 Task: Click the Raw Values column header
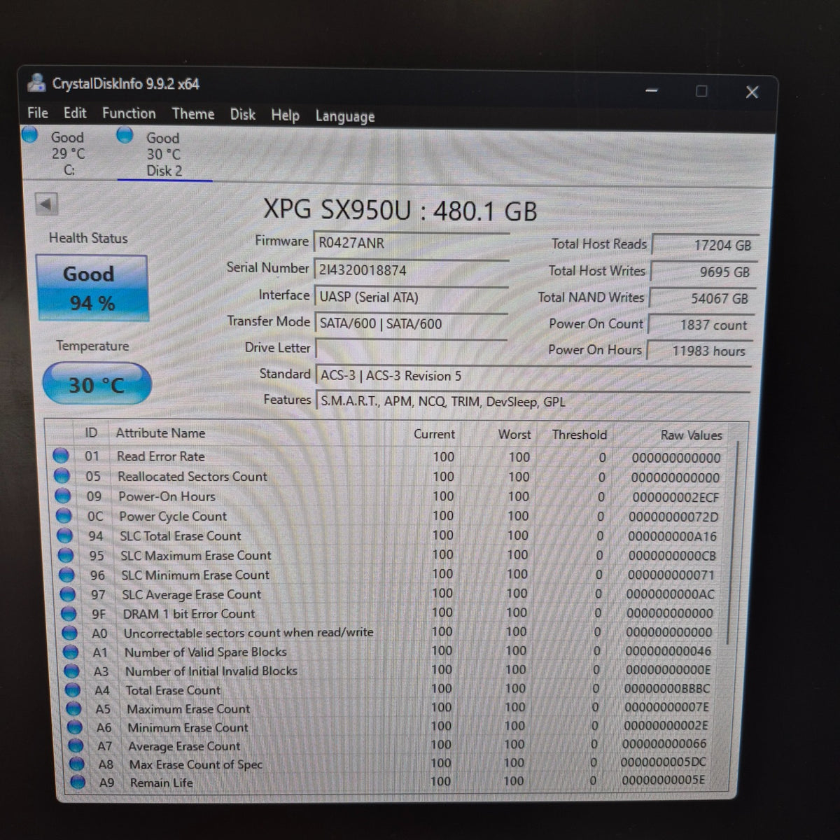coord(691,435)
